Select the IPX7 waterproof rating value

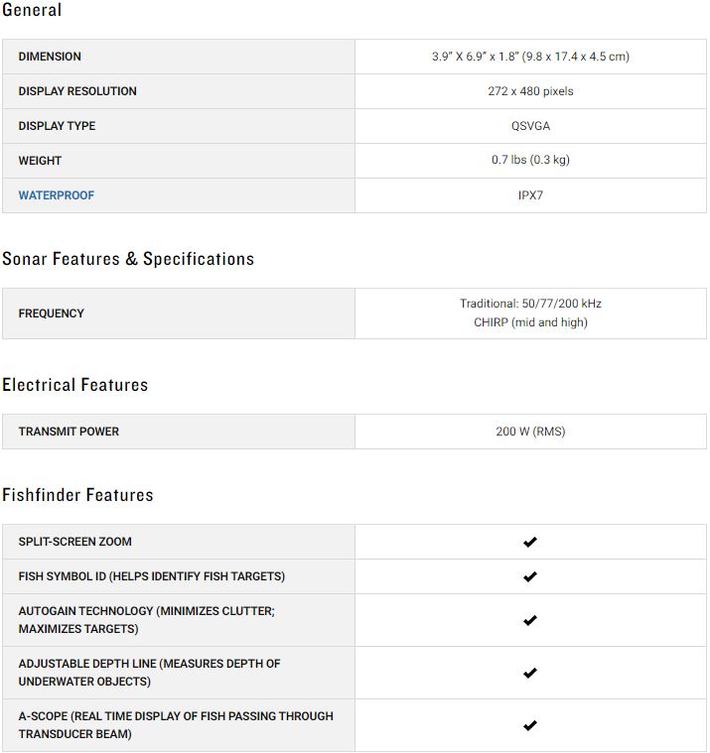point(530,195)
